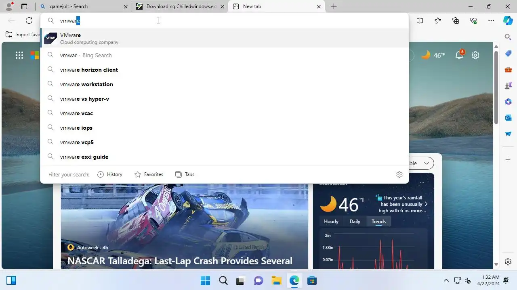
Task: Open the Widgets taskbar icon
Action: (11, 280)
